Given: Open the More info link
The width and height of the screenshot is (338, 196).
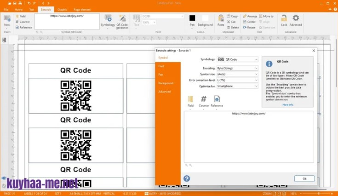Looking at the screenshot, I should pyautogui.click(x=288, y=105).
